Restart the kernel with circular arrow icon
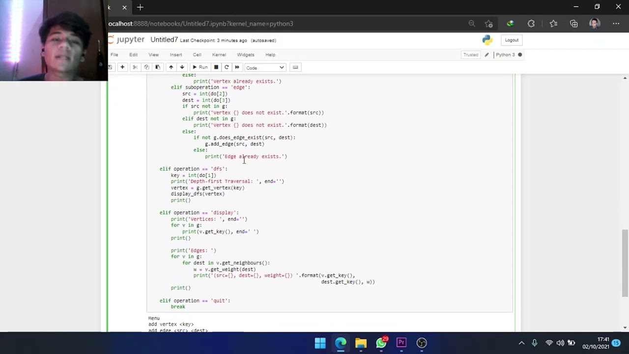This screenshot has width=629, height=354. [x=227, y=67]
